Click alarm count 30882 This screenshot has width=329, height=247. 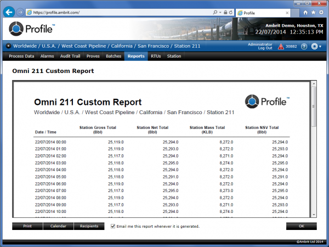point(291,47)
